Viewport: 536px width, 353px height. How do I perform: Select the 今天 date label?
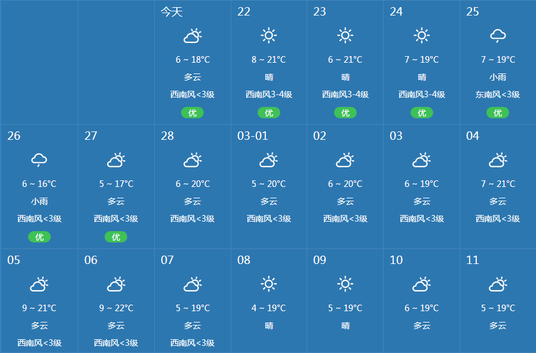tap(171, 12)
